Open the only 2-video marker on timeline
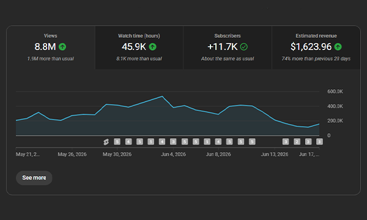 pyautogui.click(x=297, y=142)
